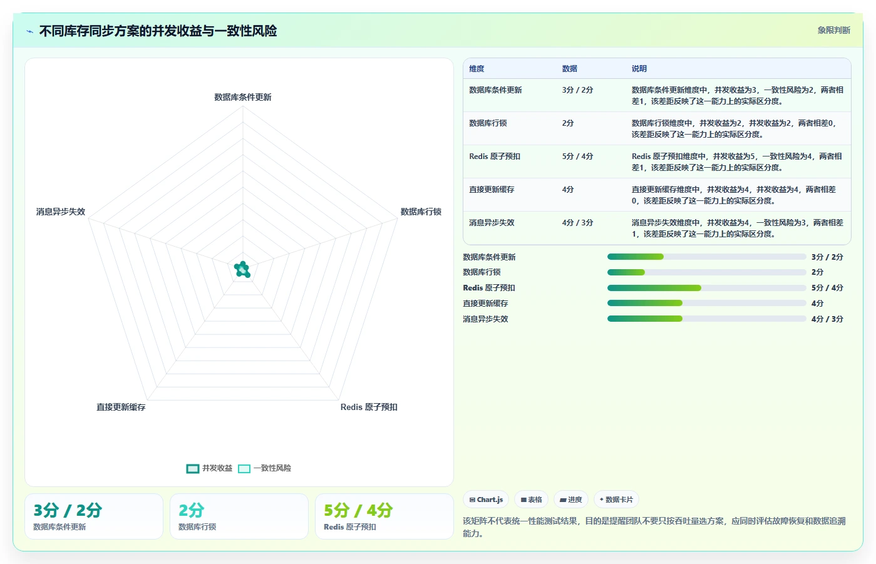Open the 5分 / 4分 Redis 原子预扣 card
The image size is (876, 564).
[x=384, y=516]
